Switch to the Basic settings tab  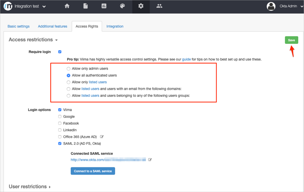pyautogui.click(x=19, y=26)
